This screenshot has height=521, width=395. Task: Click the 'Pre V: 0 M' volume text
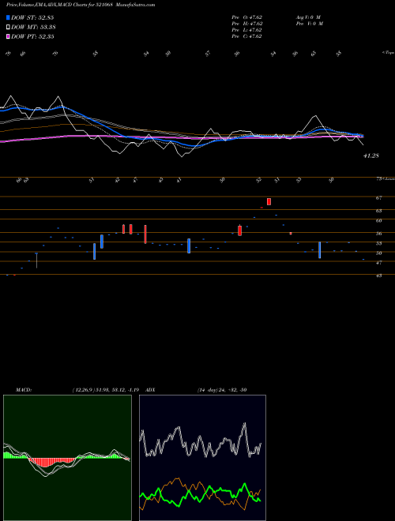tap(309, 24)
